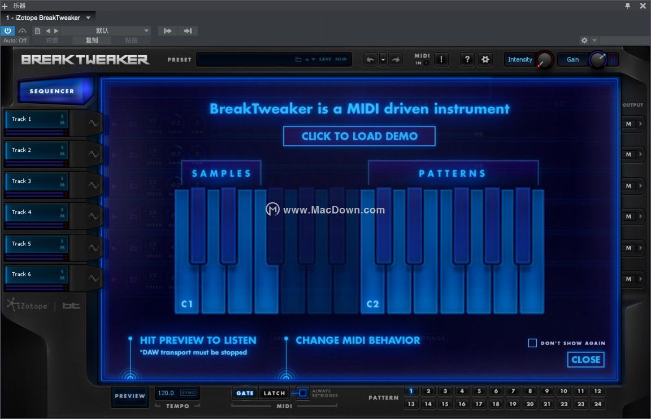Open Track 5 waveform generator icon

[x=93, y=248]
